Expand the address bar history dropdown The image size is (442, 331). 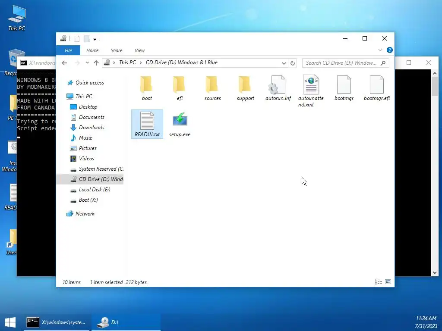pos(284,63)
